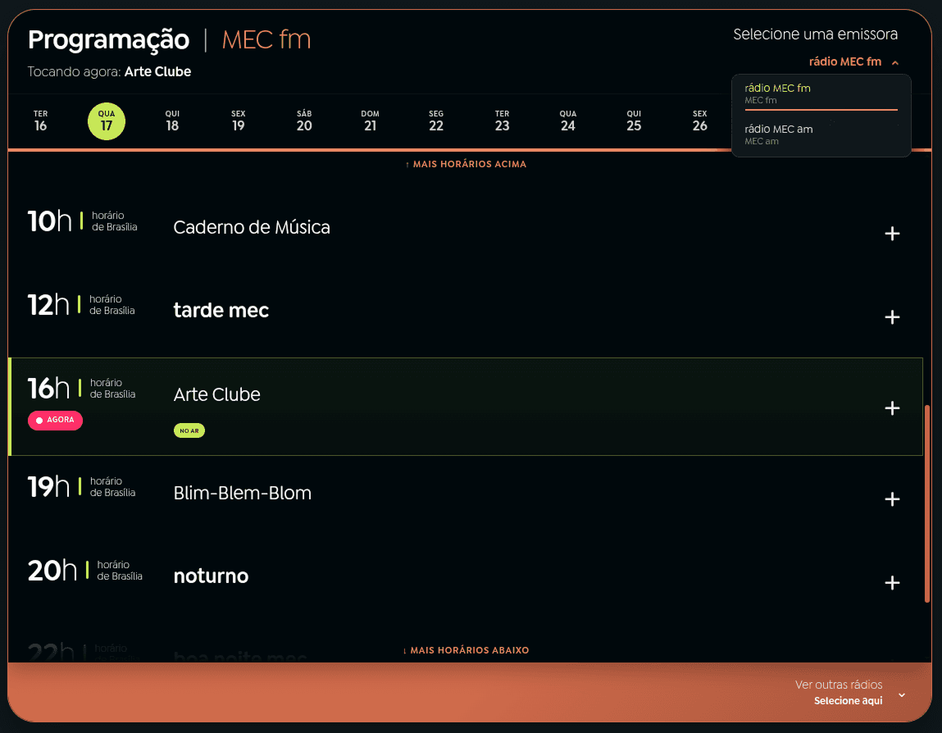
Task: Click the 20h time label
Action: (52, 570)
